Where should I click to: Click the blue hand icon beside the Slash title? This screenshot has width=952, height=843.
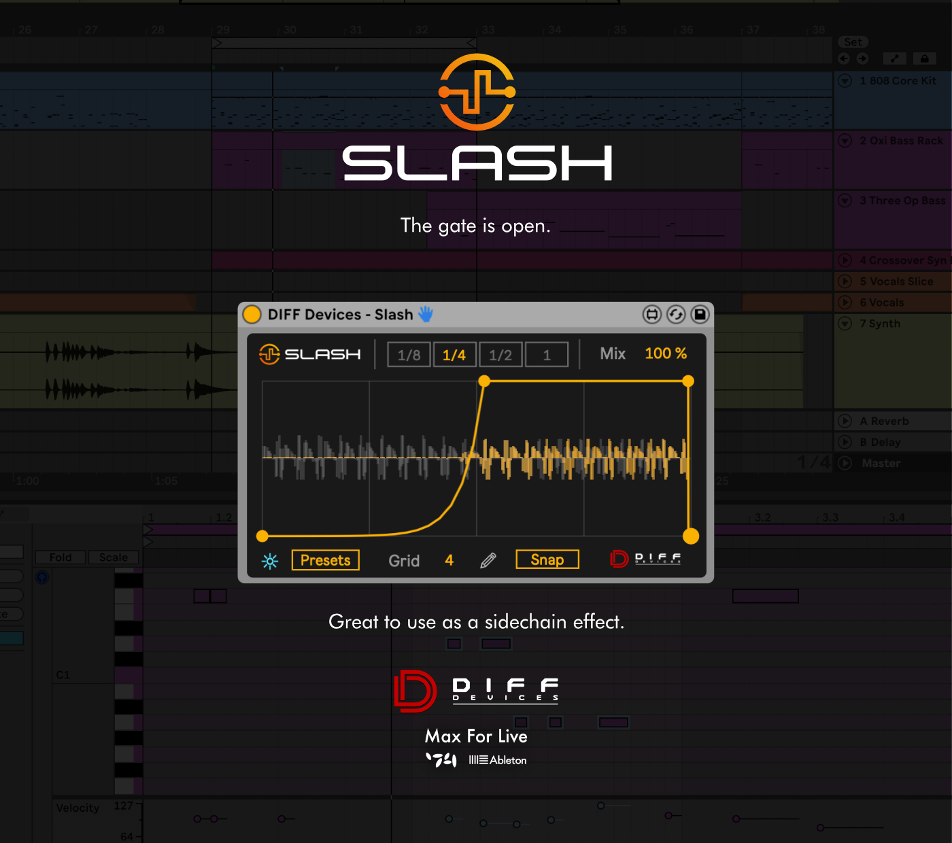pyautogui.click(x=426, y=313)
